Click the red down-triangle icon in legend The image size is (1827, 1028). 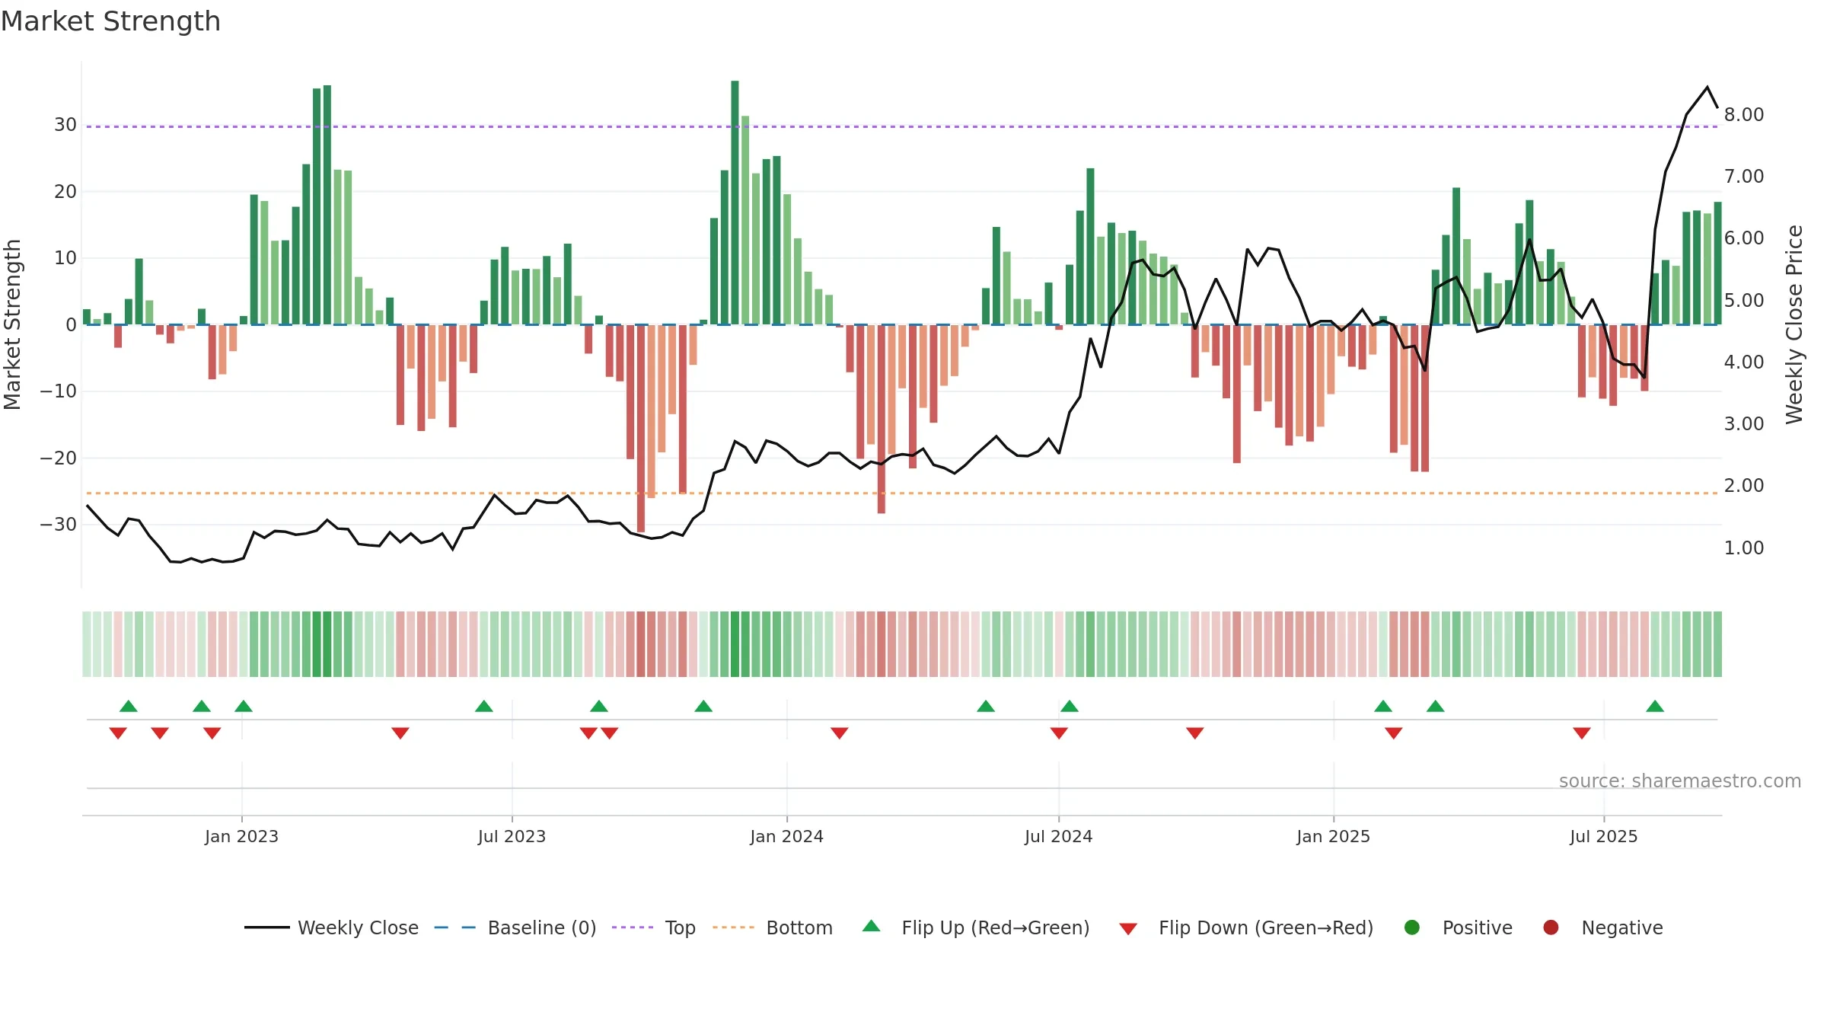point(1128,928)
